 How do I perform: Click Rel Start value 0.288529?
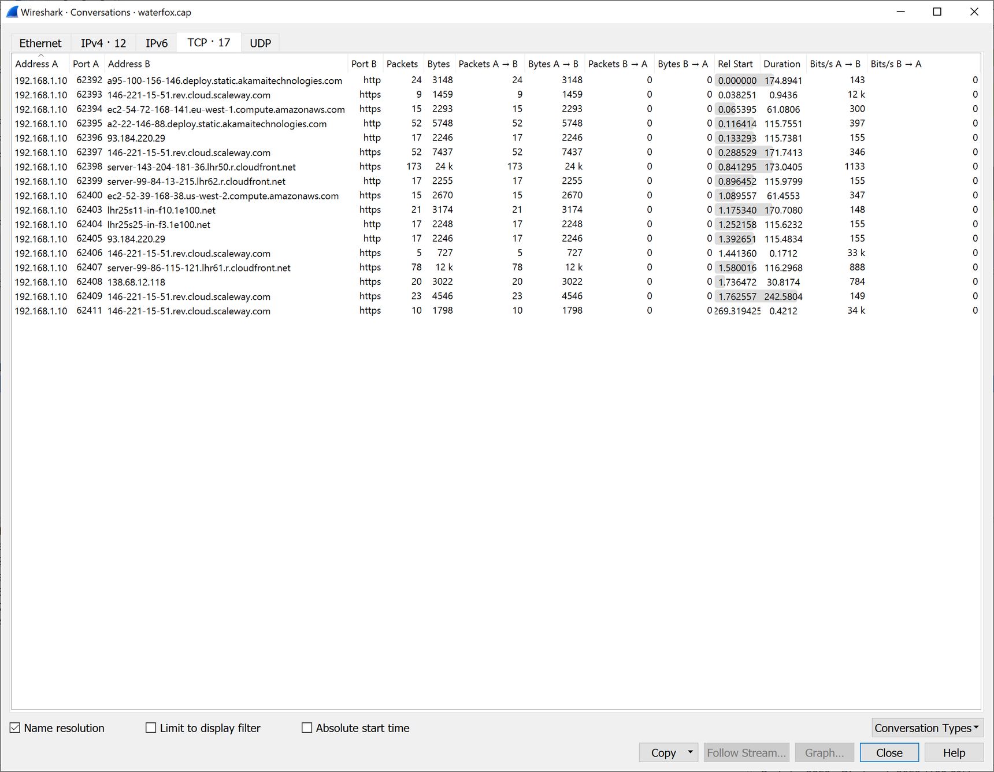pyautogui.click(x=737, y=153)
